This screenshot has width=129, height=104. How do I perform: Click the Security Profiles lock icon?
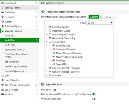pos(2,31)
